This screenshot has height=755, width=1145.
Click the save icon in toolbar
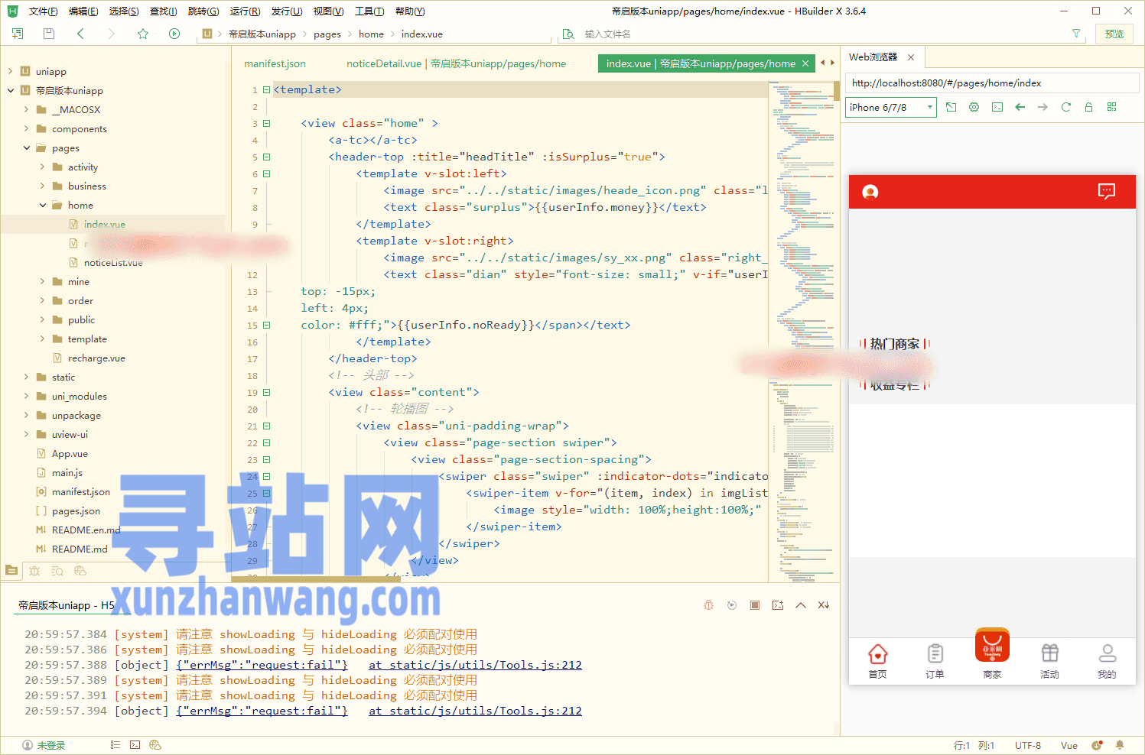coord(49,34)
